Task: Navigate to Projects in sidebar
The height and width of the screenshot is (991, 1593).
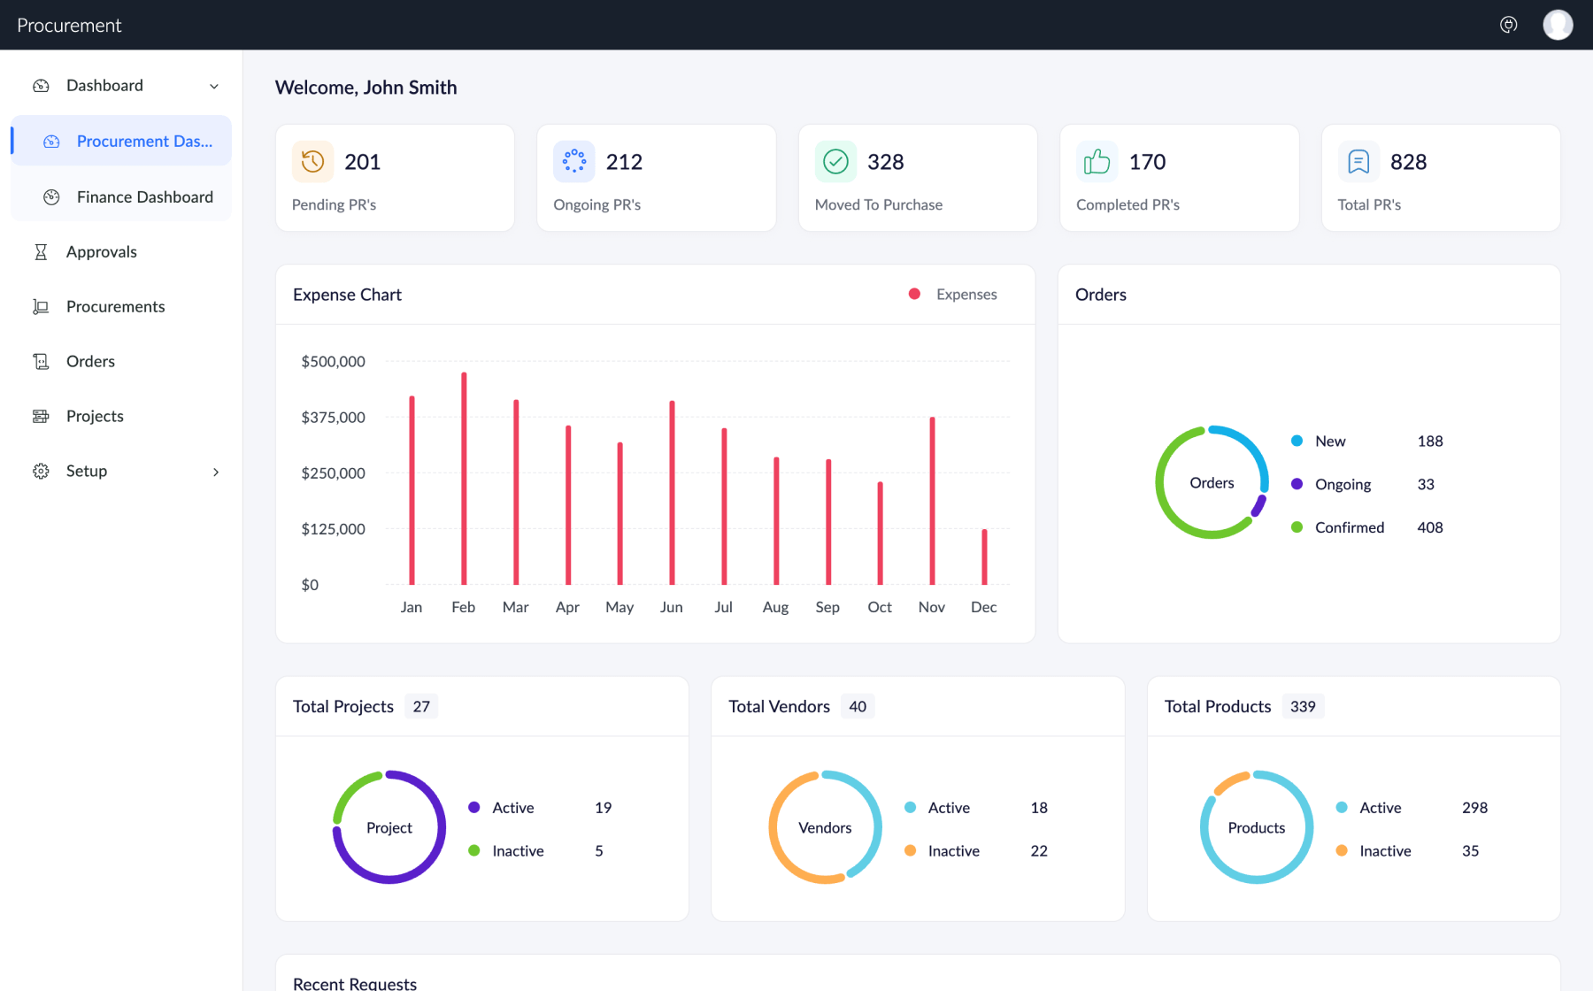Action: point(95,417)
